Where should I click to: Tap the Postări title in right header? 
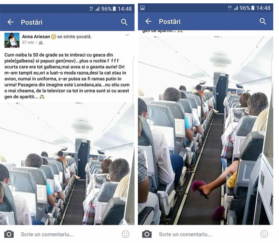pyautogui.click(x=169, y=22)
